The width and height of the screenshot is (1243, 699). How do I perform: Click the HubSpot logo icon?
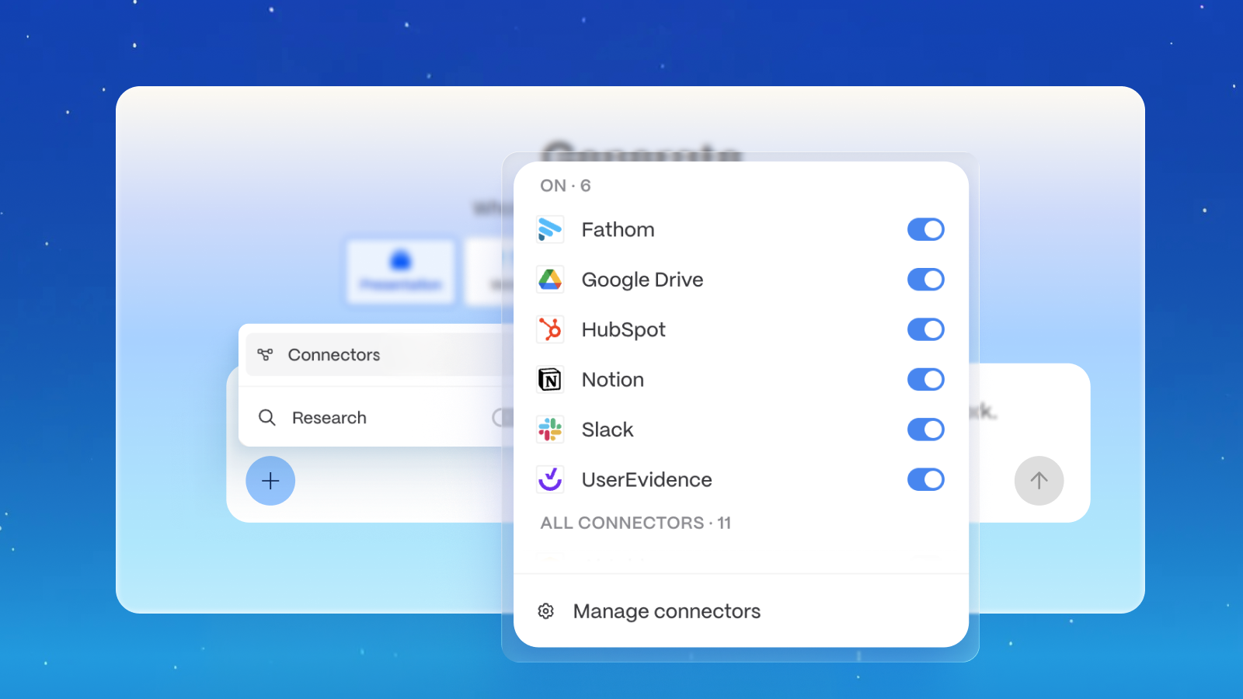[550, 329]
